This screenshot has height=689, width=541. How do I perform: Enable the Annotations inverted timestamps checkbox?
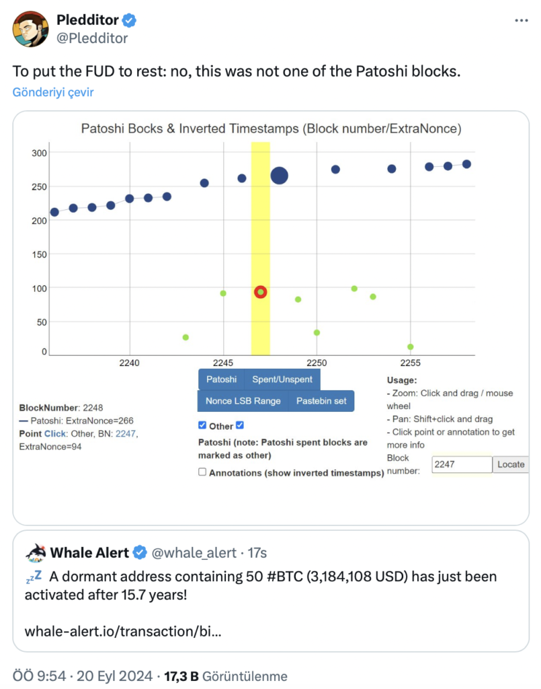[x=202, y=472]
